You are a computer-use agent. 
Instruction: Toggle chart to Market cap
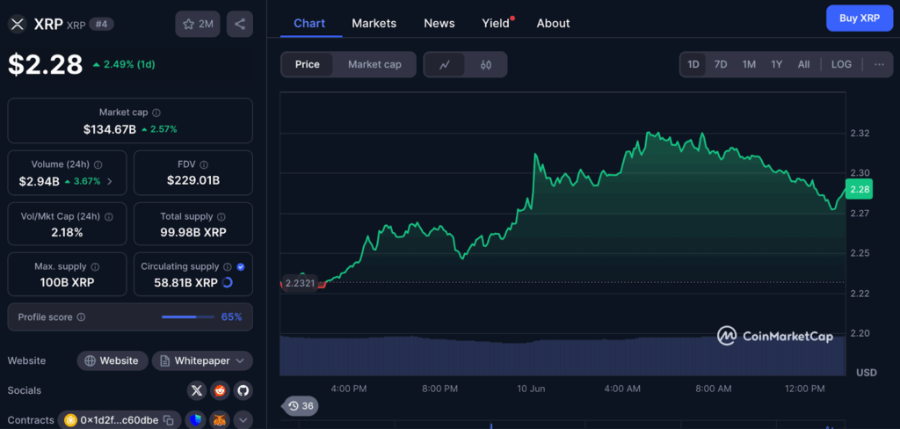tap(374, 64)
